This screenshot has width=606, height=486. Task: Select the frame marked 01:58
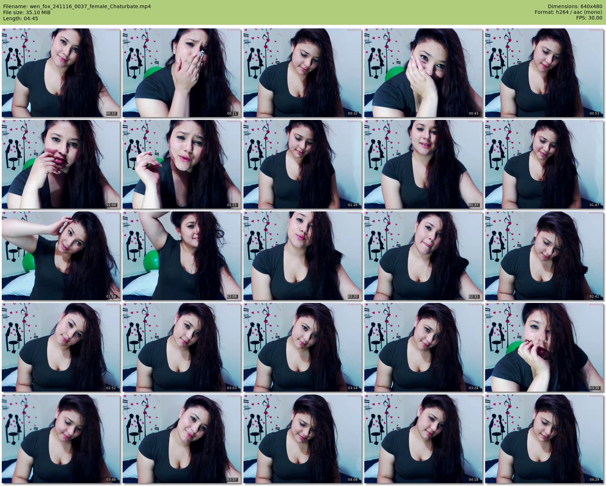click(61, 256)
